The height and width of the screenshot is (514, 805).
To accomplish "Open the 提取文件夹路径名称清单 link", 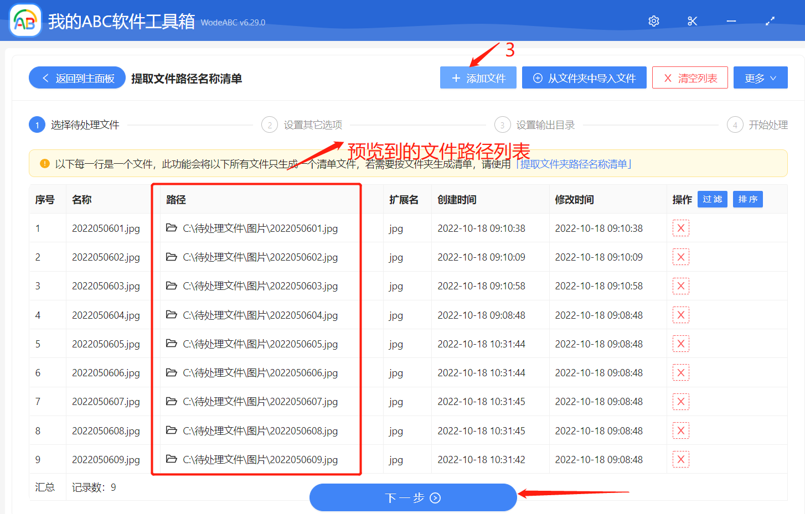I will 575,164.
